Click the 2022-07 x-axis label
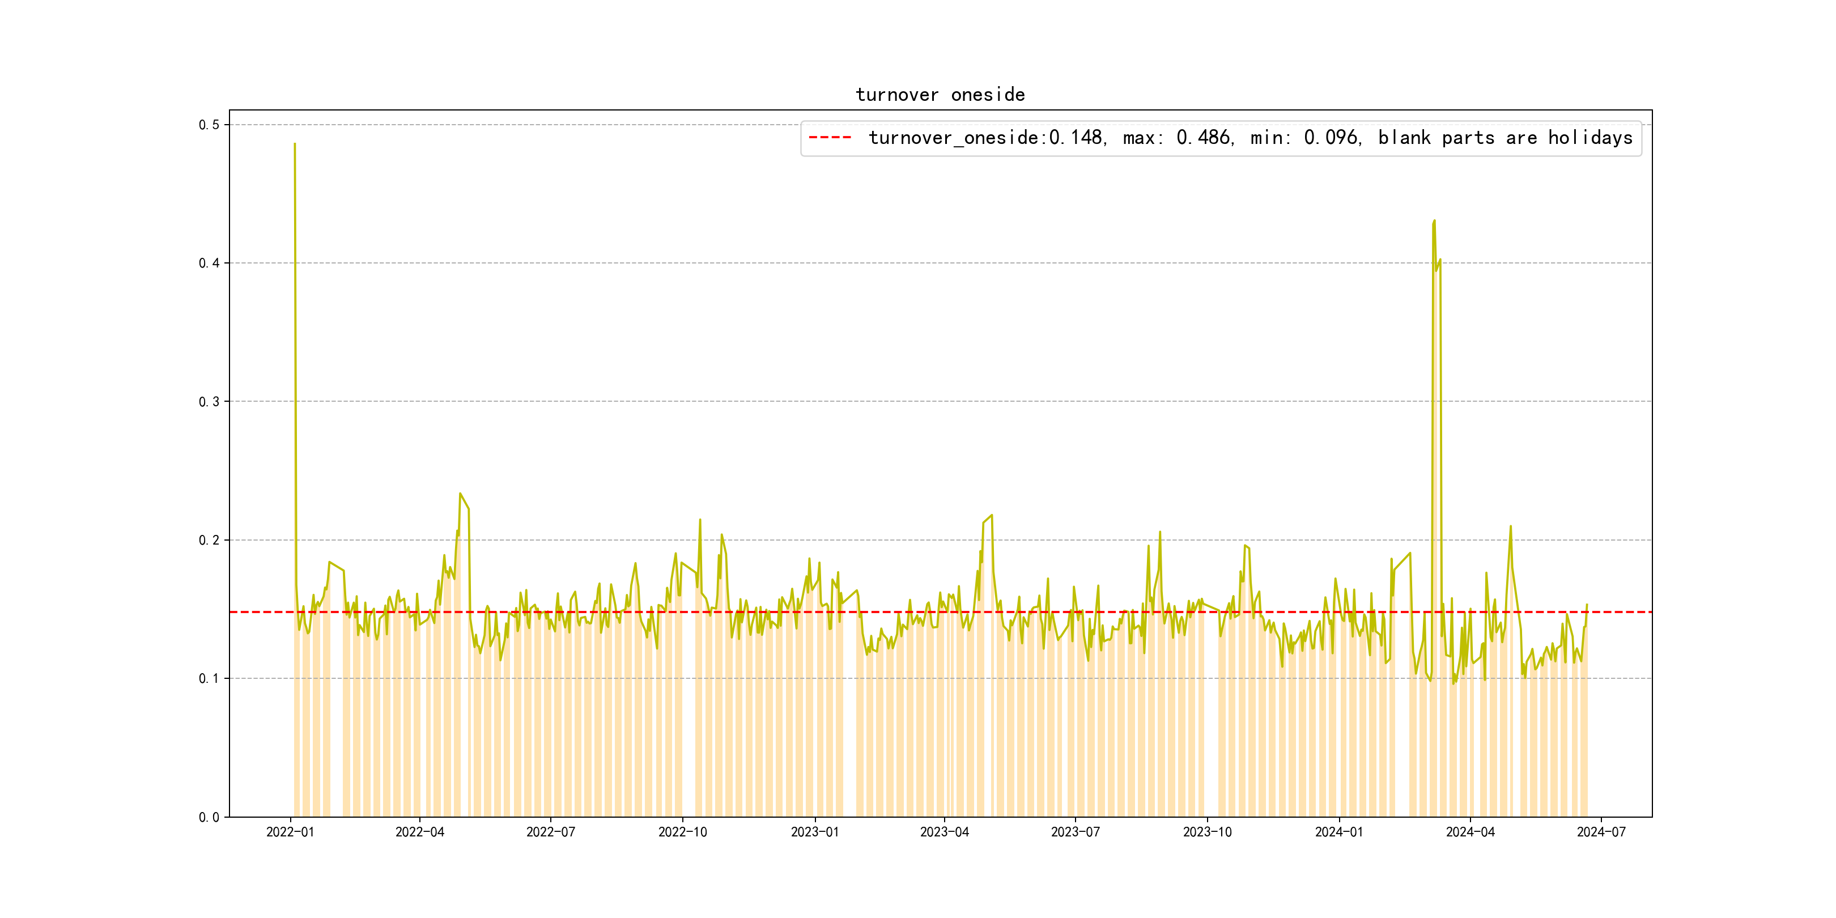1836x918 pixels. [x=550, y=832]
